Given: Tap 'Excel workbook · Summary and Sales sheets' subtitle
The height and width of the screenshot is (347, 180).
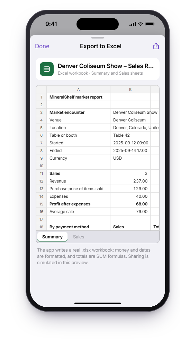Looking at the screenshot, I should [100, 73].
